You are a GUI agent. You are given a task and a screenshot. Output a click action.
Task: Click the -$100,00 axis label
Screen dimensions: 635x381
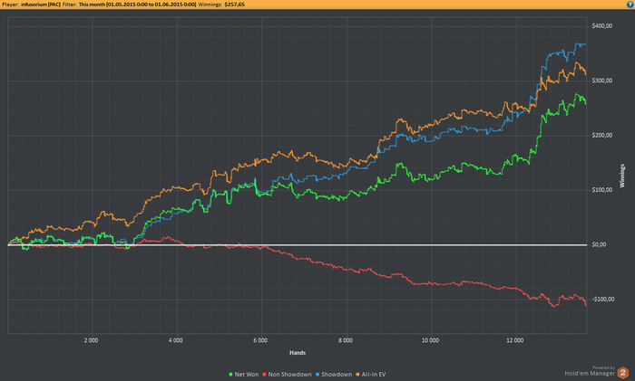click(602, 300)
